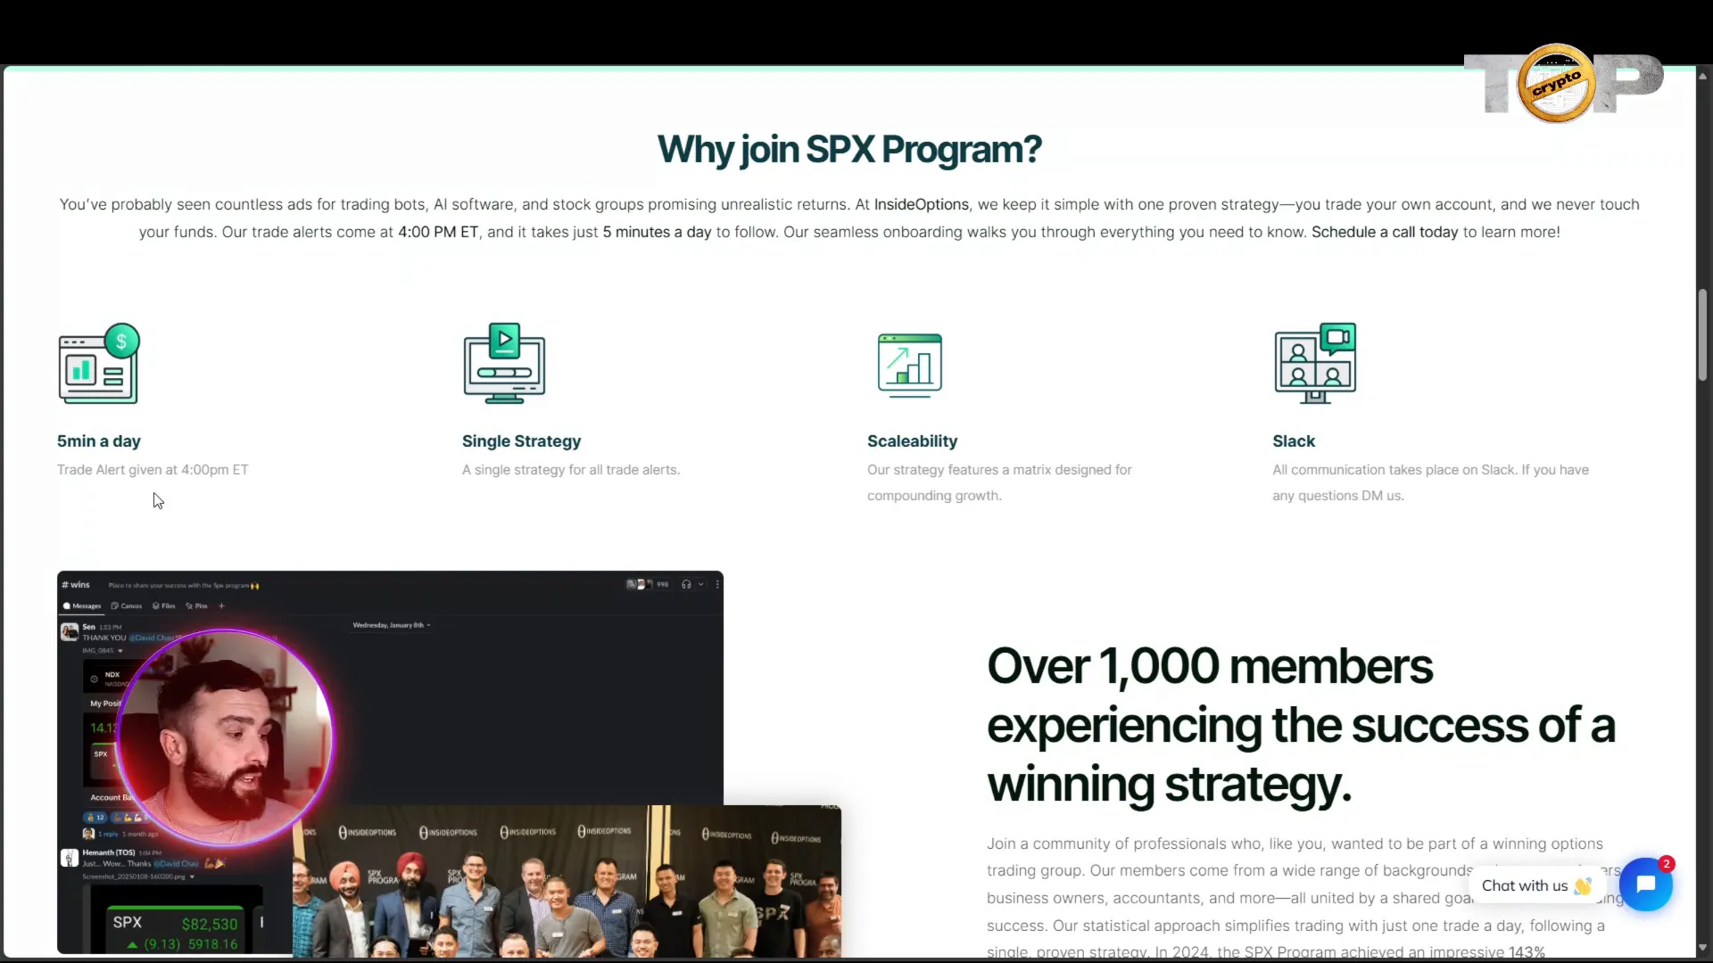Viewport: 1713px width, 963px height.
Task: Click the Single Strategy monitor play icon
Action: click(504, 364)
